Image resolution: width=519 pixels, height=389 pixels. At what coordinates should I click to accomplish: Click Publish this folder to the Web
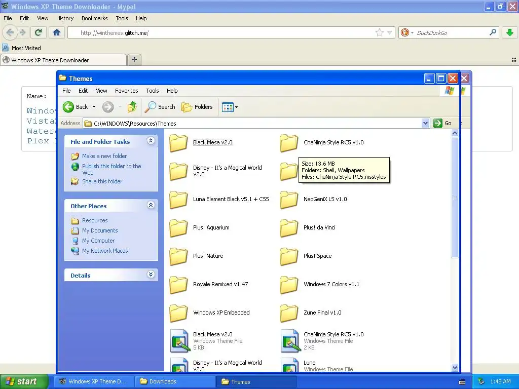click(112, 169)
